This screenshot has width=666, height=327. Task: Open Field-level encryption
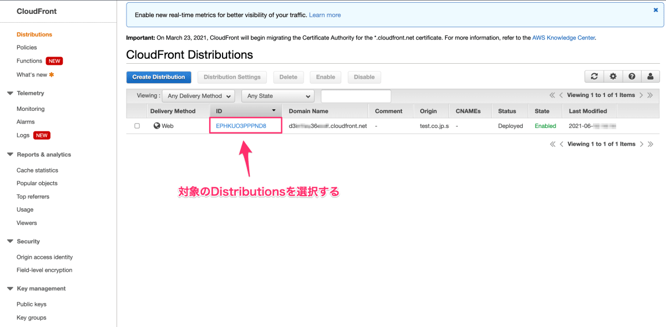point(44,270)
